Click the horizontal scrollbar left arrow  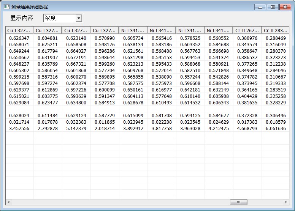coord(9,202)
